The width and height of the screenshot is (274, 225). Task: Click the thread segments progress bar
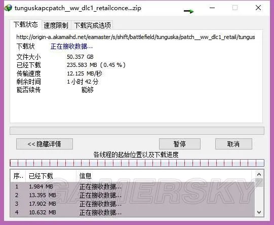click(137, 163)
